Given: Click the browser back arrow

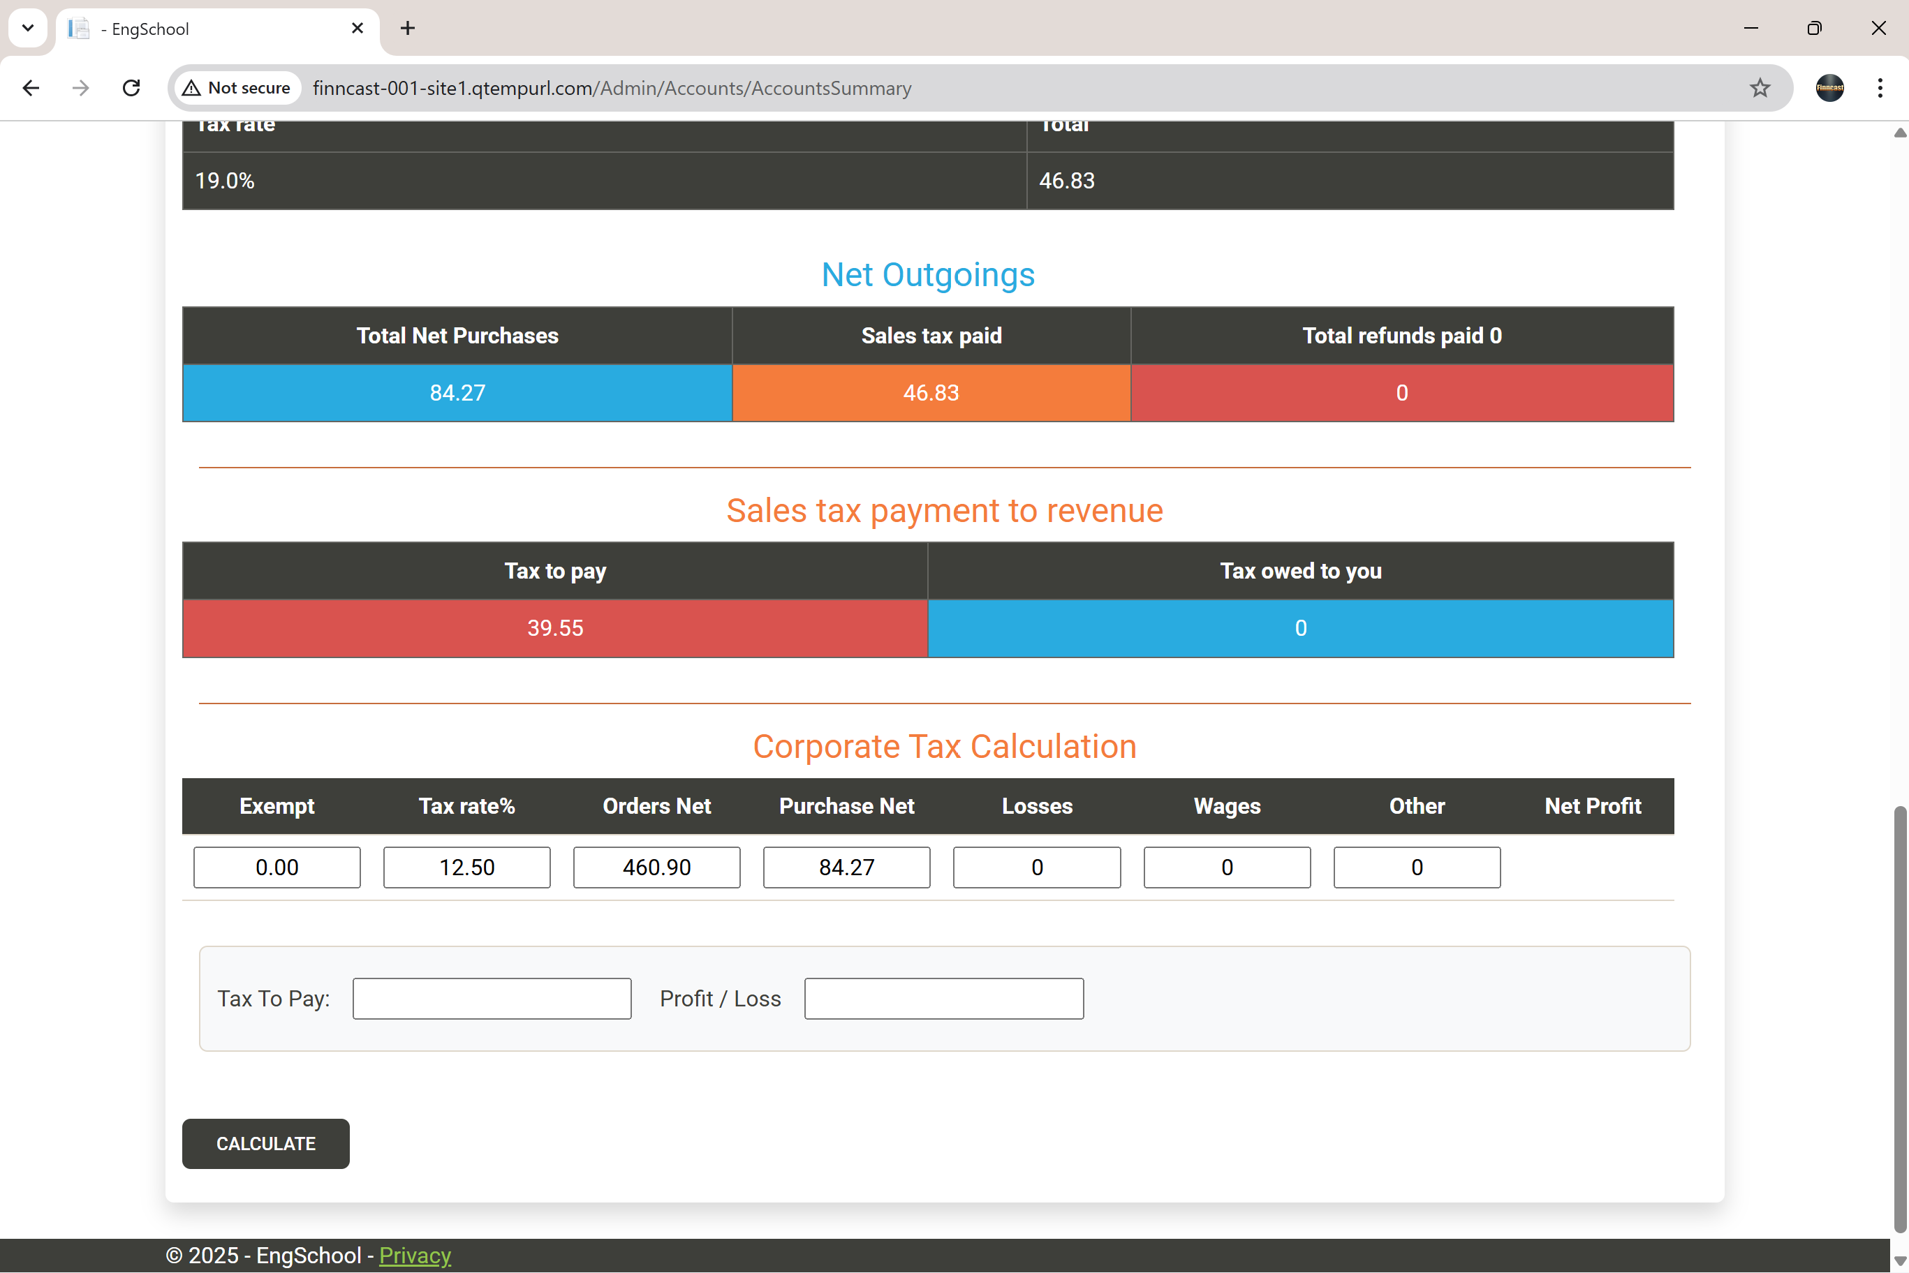Looking at the screenshot, I should [31, 88].
